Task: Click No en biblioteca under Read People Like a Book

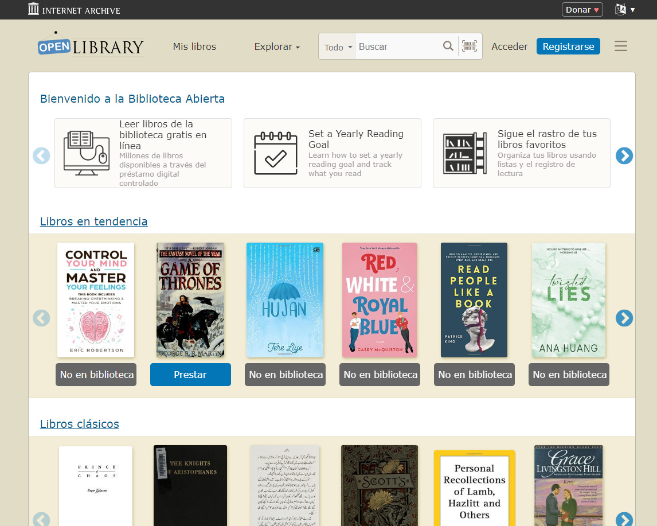Action: (x=474, y=374)
